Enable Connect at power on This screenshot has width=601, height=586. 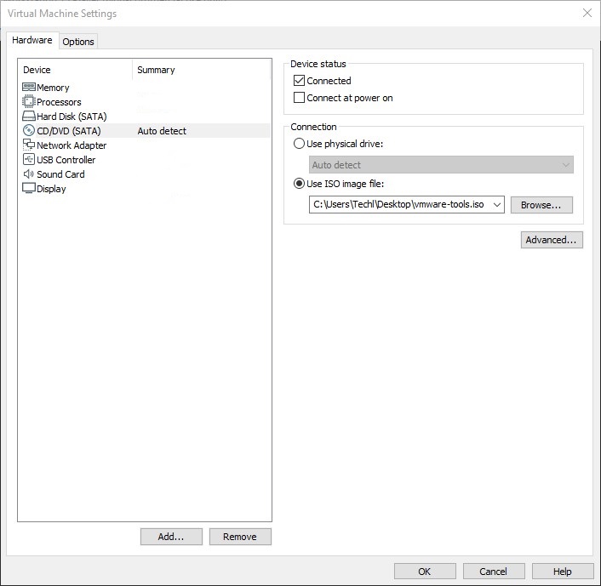pyautogui.click(x=299, y=98)
